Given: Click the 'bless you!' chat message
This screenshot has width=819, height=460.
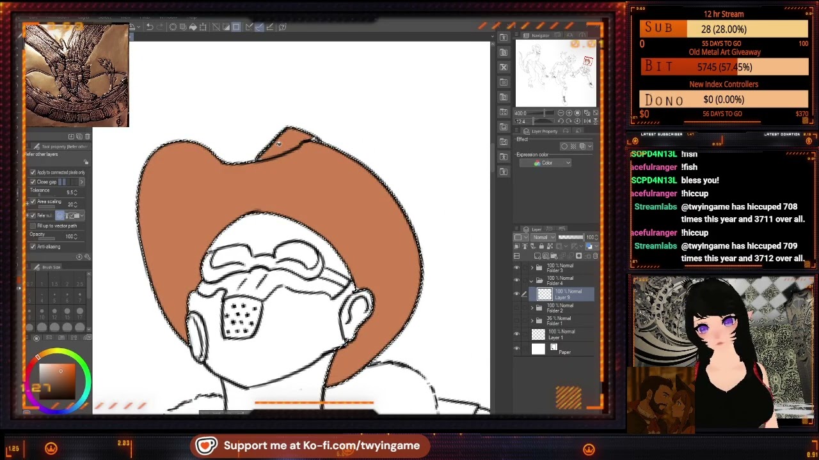Looking at the screenshot, I should point(700,180).
